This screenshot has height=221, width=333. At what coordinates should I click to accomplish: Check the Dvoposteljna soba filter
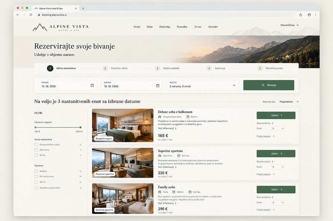[36, 145]
